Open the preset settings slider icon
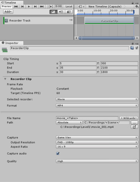The width and height of the screenshot is (140, 182). (x=137, y=48)
